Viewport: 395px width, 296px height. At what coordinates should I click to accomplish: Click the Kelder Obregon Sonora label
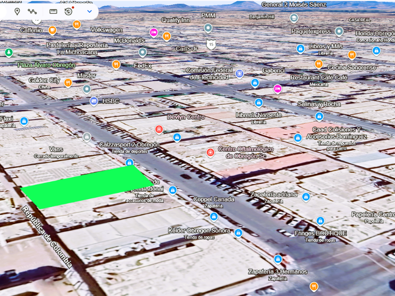pos(199,231)
